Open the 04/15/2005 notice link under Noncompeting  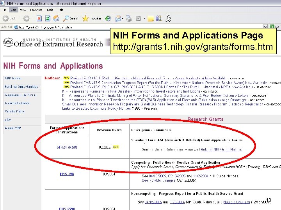[153, 202]
